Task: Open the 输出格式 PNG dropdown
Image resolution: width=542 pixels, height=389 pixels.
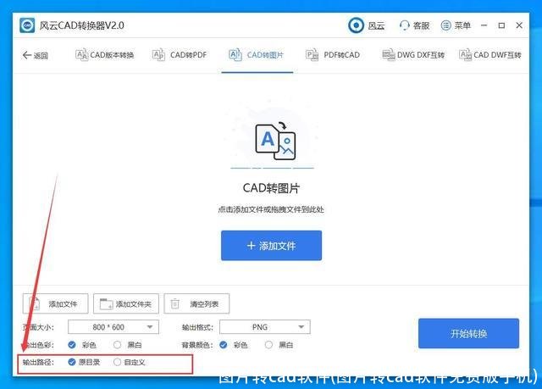Action: 265,327
